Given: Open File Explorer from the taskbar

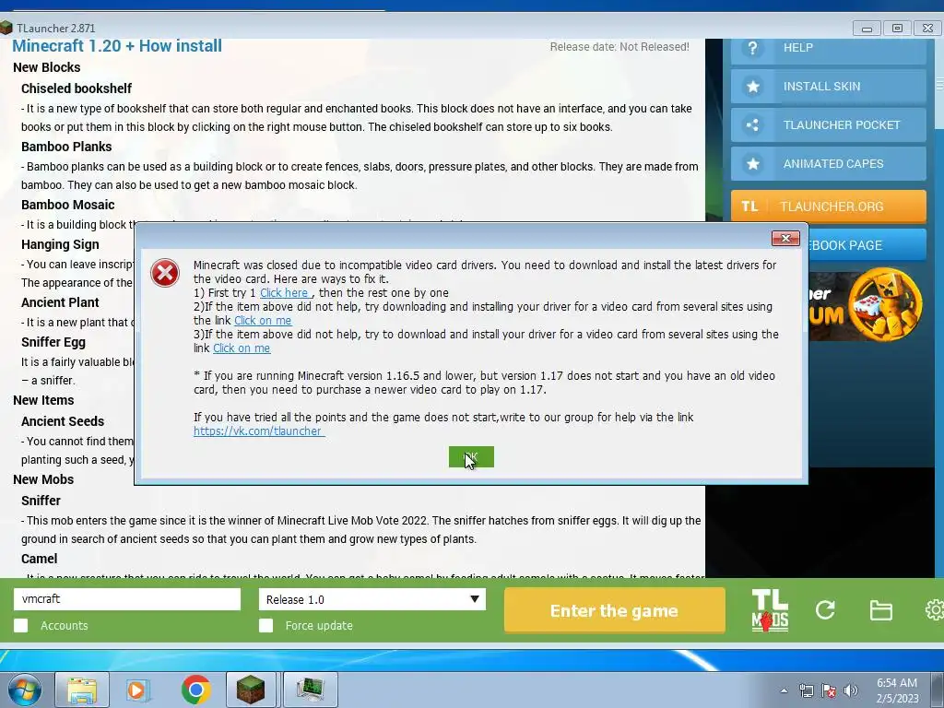Looking at the screenshot, I should 82,690.
